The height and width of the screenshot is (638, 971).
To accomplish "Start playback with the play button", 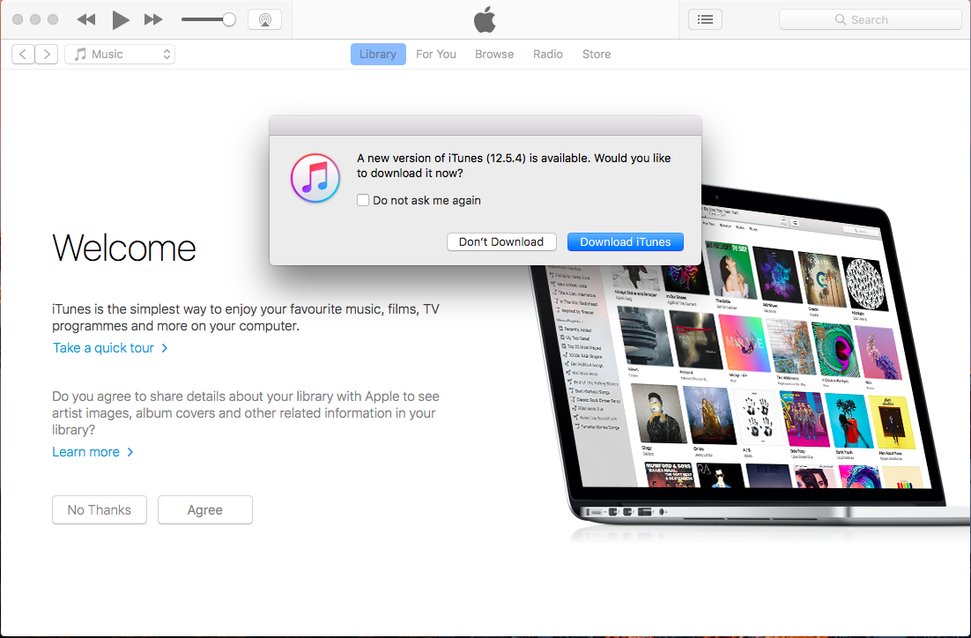I will coord(120,19).
